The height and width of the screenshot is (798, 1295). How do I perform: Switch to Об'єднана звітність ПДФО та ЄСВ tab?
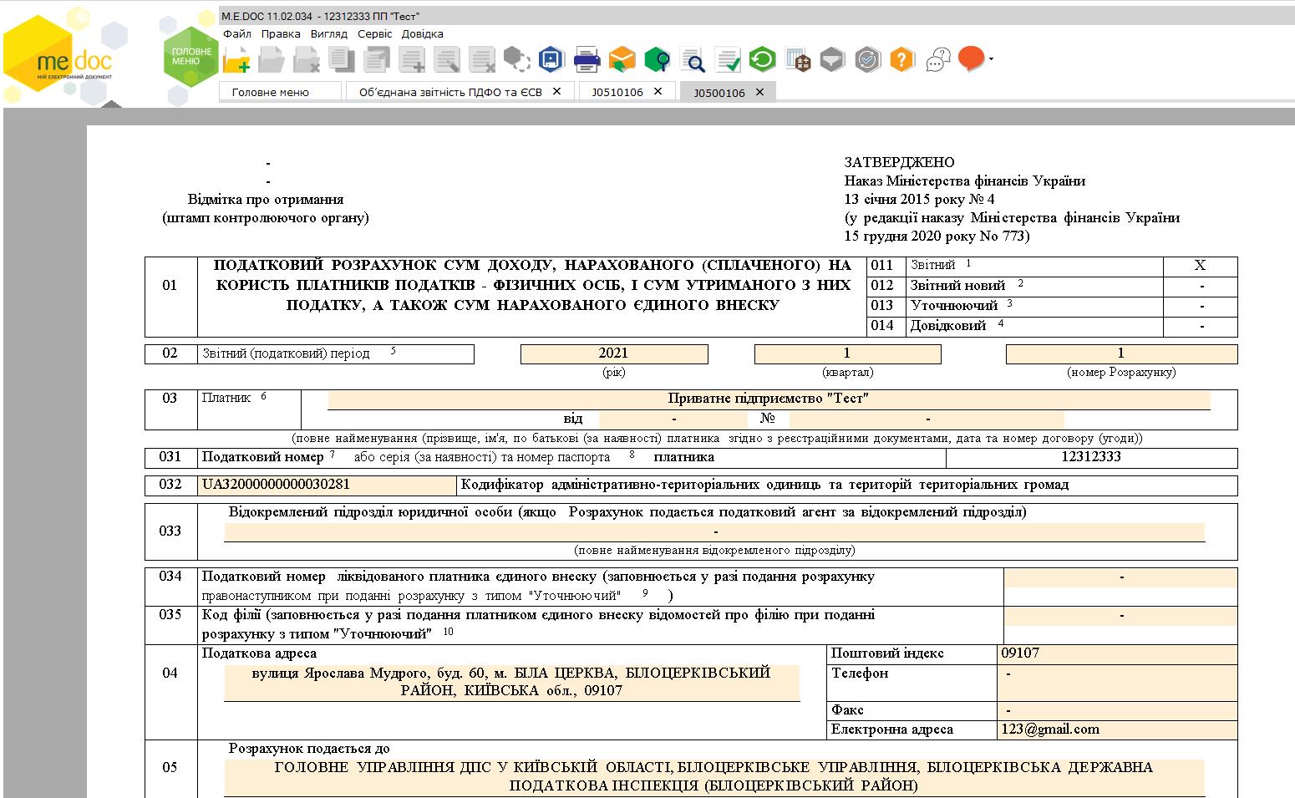450,92
